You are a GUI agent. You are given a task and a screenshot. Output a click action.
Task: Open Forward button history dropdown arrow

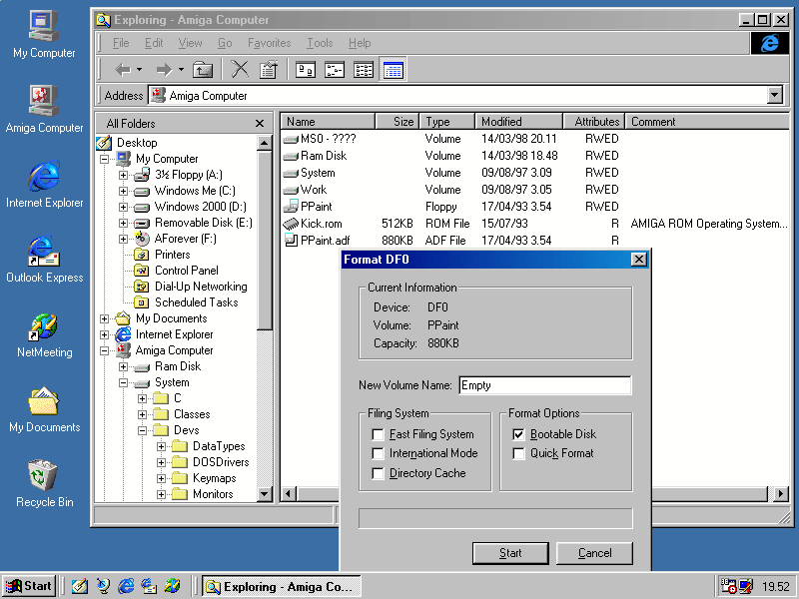pyautogui.click(x=181, y=69)
